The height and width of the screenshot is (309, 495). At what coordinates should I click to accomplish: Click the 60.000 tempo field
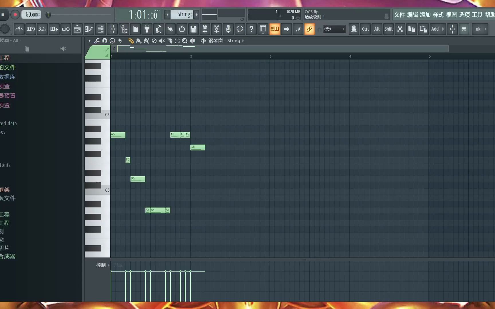(32, 15)
